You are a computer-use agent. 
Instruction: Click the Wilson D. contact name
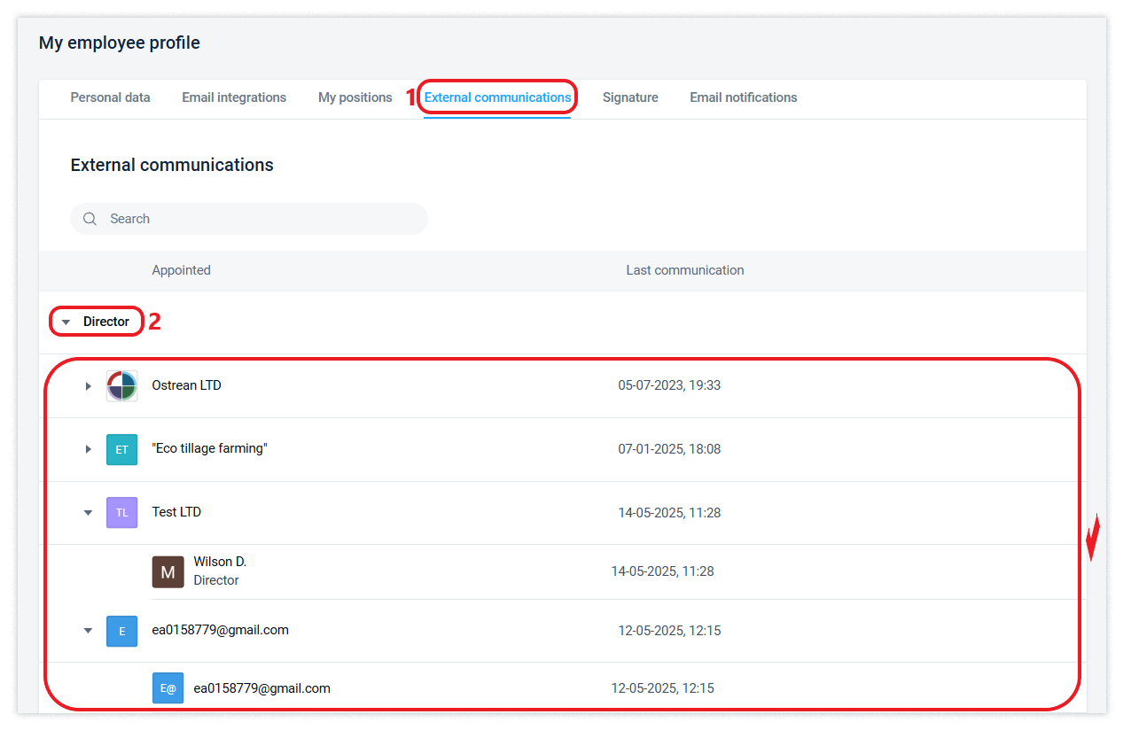[x=220, y=562]
